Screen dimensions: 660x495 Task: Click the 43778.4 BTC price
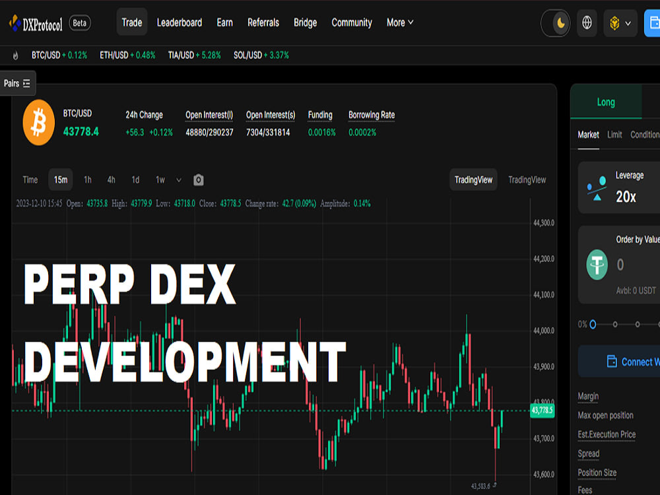pyautogui.click(x=81, y=132)
